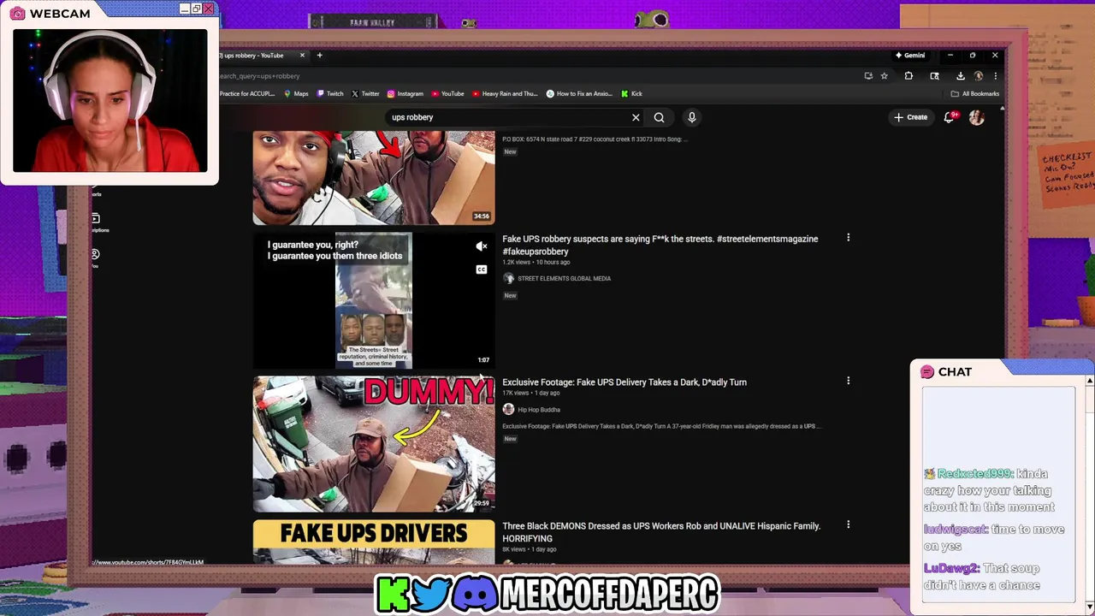Viewport: 1095px width, 616px height.
Task: Click the Kick logo in stream overlay
Action: [x=393, y=594]
